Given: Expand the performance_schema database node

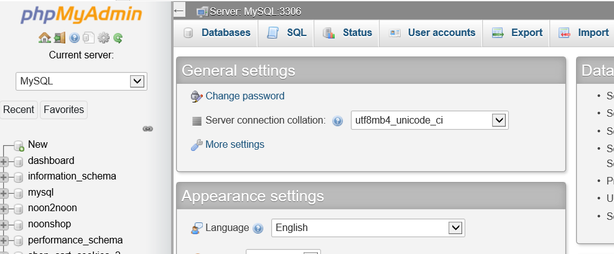Looking at the screenshot, I should [4, 240].
